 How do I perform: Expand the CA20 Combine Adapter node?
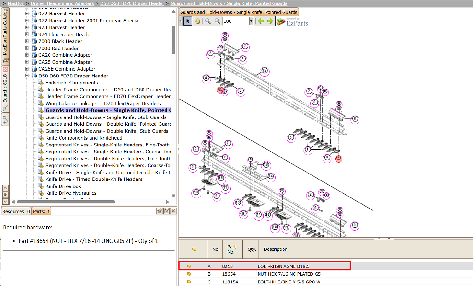click(27, 55)
